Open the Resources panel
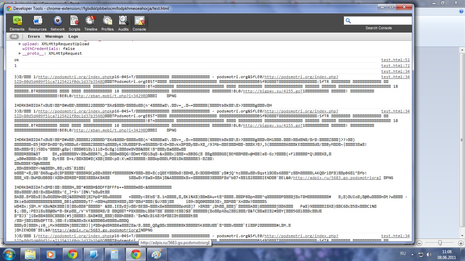 (37, 23)
